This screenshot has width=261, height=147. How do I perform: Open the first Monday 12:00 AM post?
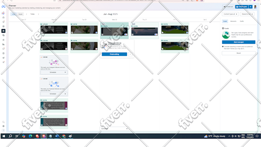pos(54,30)
